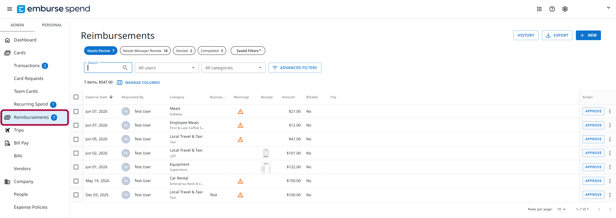616x218 pixels.
Task: Change rows per page dropdown
Action: coord(561,209)
